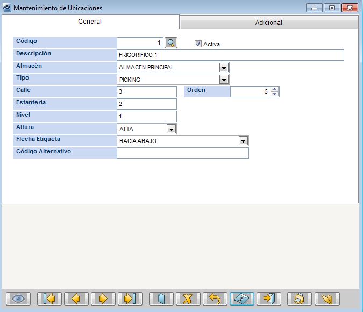The width and height of the screenshot is (363, 312).
Task: Increase the Orden value with up arrow
Action: 275,89
